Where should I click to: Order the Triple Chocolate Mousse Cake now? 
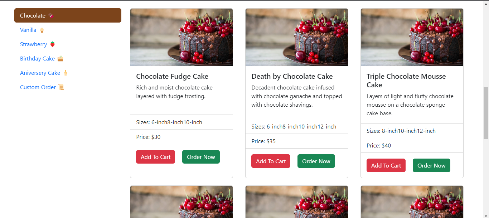coord(431,165)
